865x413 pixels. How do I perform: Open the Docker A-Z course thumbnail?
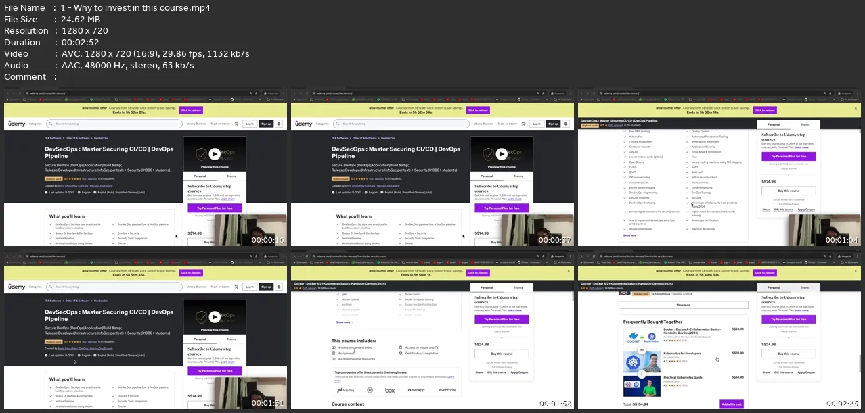[x=643, y=337]
